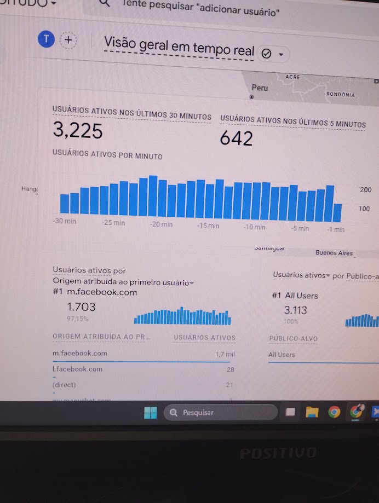379x503 pixels.
Task: Click the m.facebook.com sparkline chart
Action: pyautogui.click(x=182, y=316)
